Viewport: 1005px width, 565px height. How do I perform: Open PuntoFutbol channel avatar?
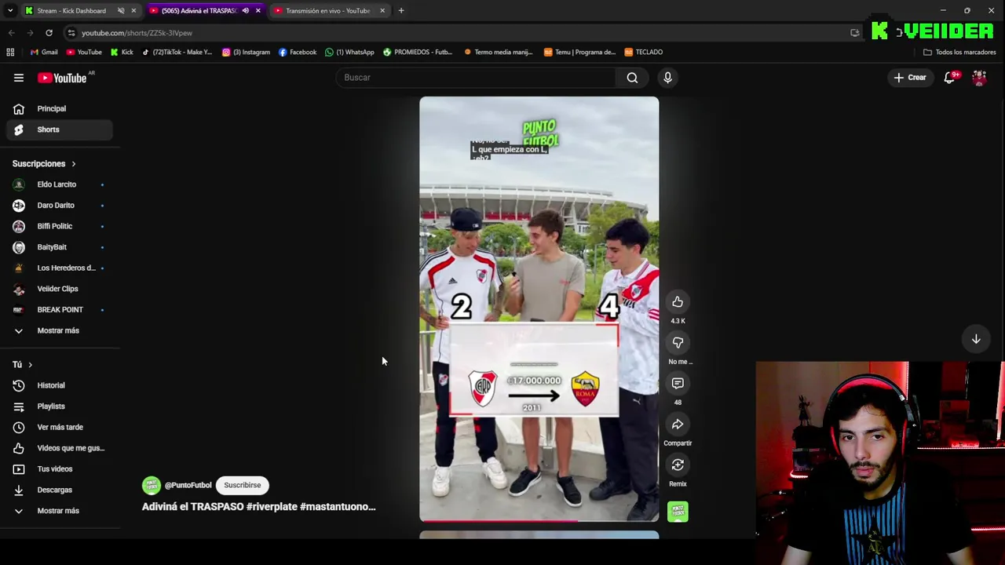click(151, 485)
